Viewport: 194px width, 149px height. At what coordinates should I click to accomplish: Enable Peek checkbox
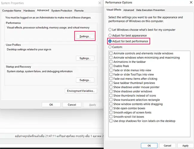coord(111,66)
